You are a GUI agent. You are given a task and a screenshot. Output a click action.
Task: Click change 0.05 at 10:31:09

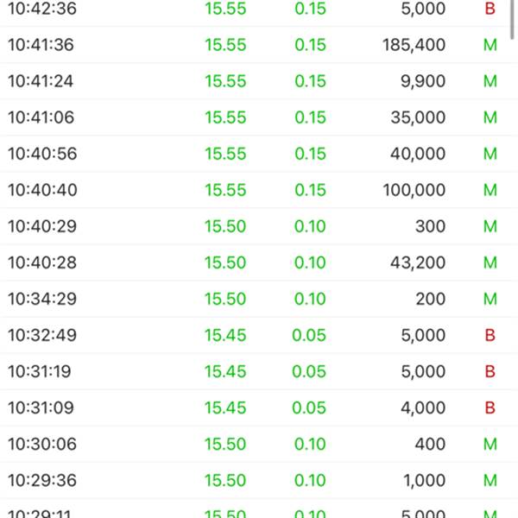click(x=309, y=408)
